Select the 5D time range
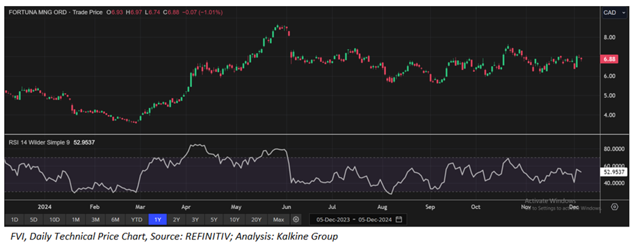Image resolution: width=633 pixels, height=247 pixels. point(33,220)
